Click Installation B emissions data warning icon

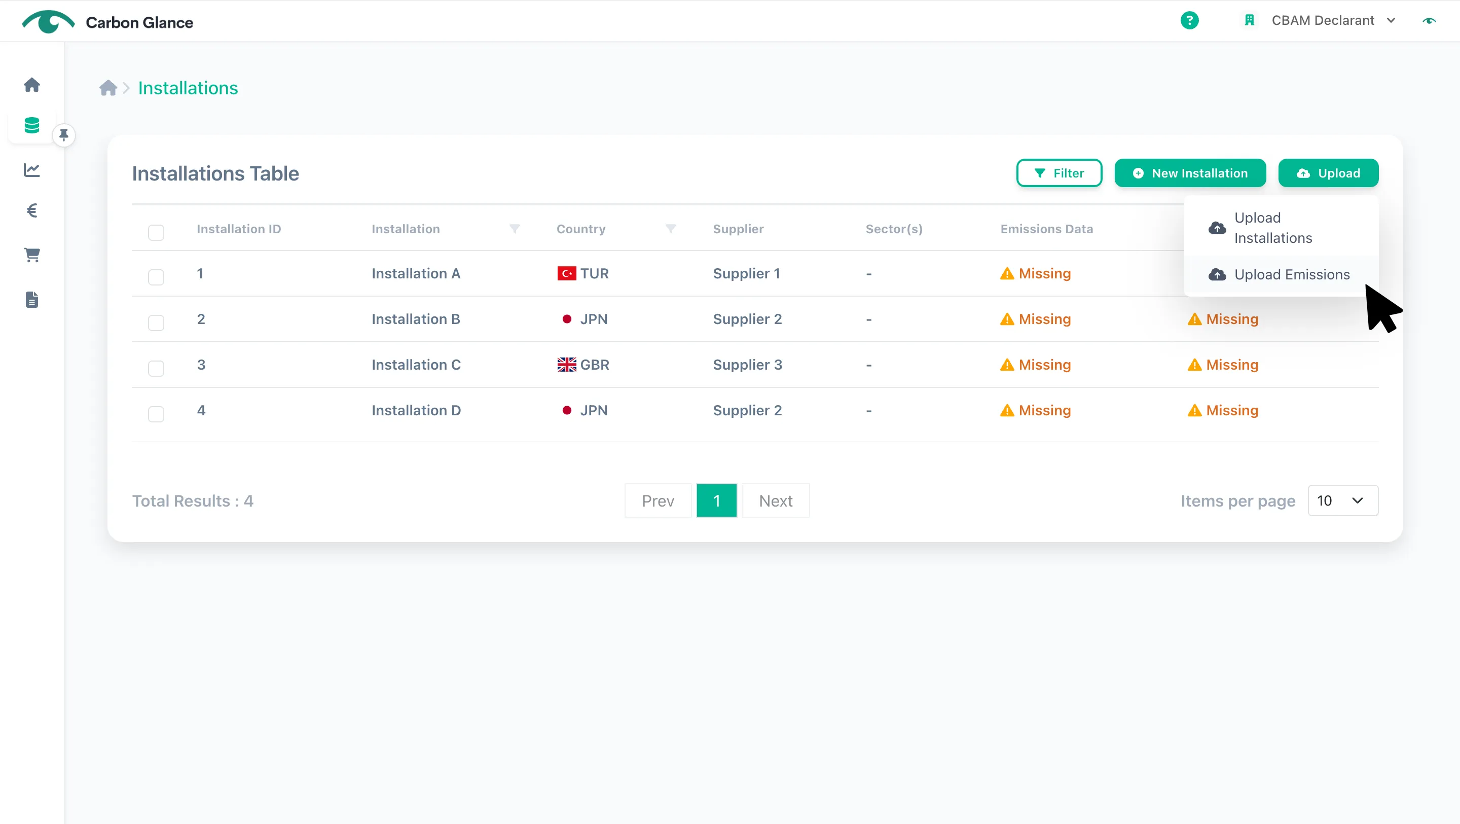coord(1007,319)
